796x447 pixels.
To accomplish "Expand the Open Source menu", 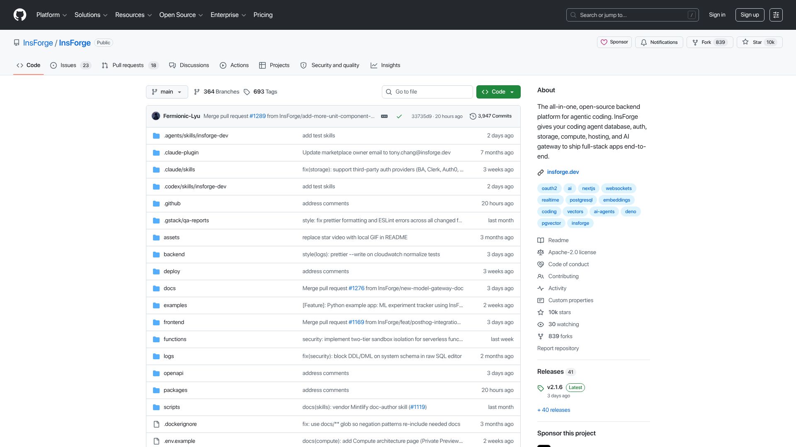I will click(x=181, y=15).
